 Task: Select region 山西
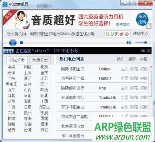pyautogui.click(x=28, y=90)
